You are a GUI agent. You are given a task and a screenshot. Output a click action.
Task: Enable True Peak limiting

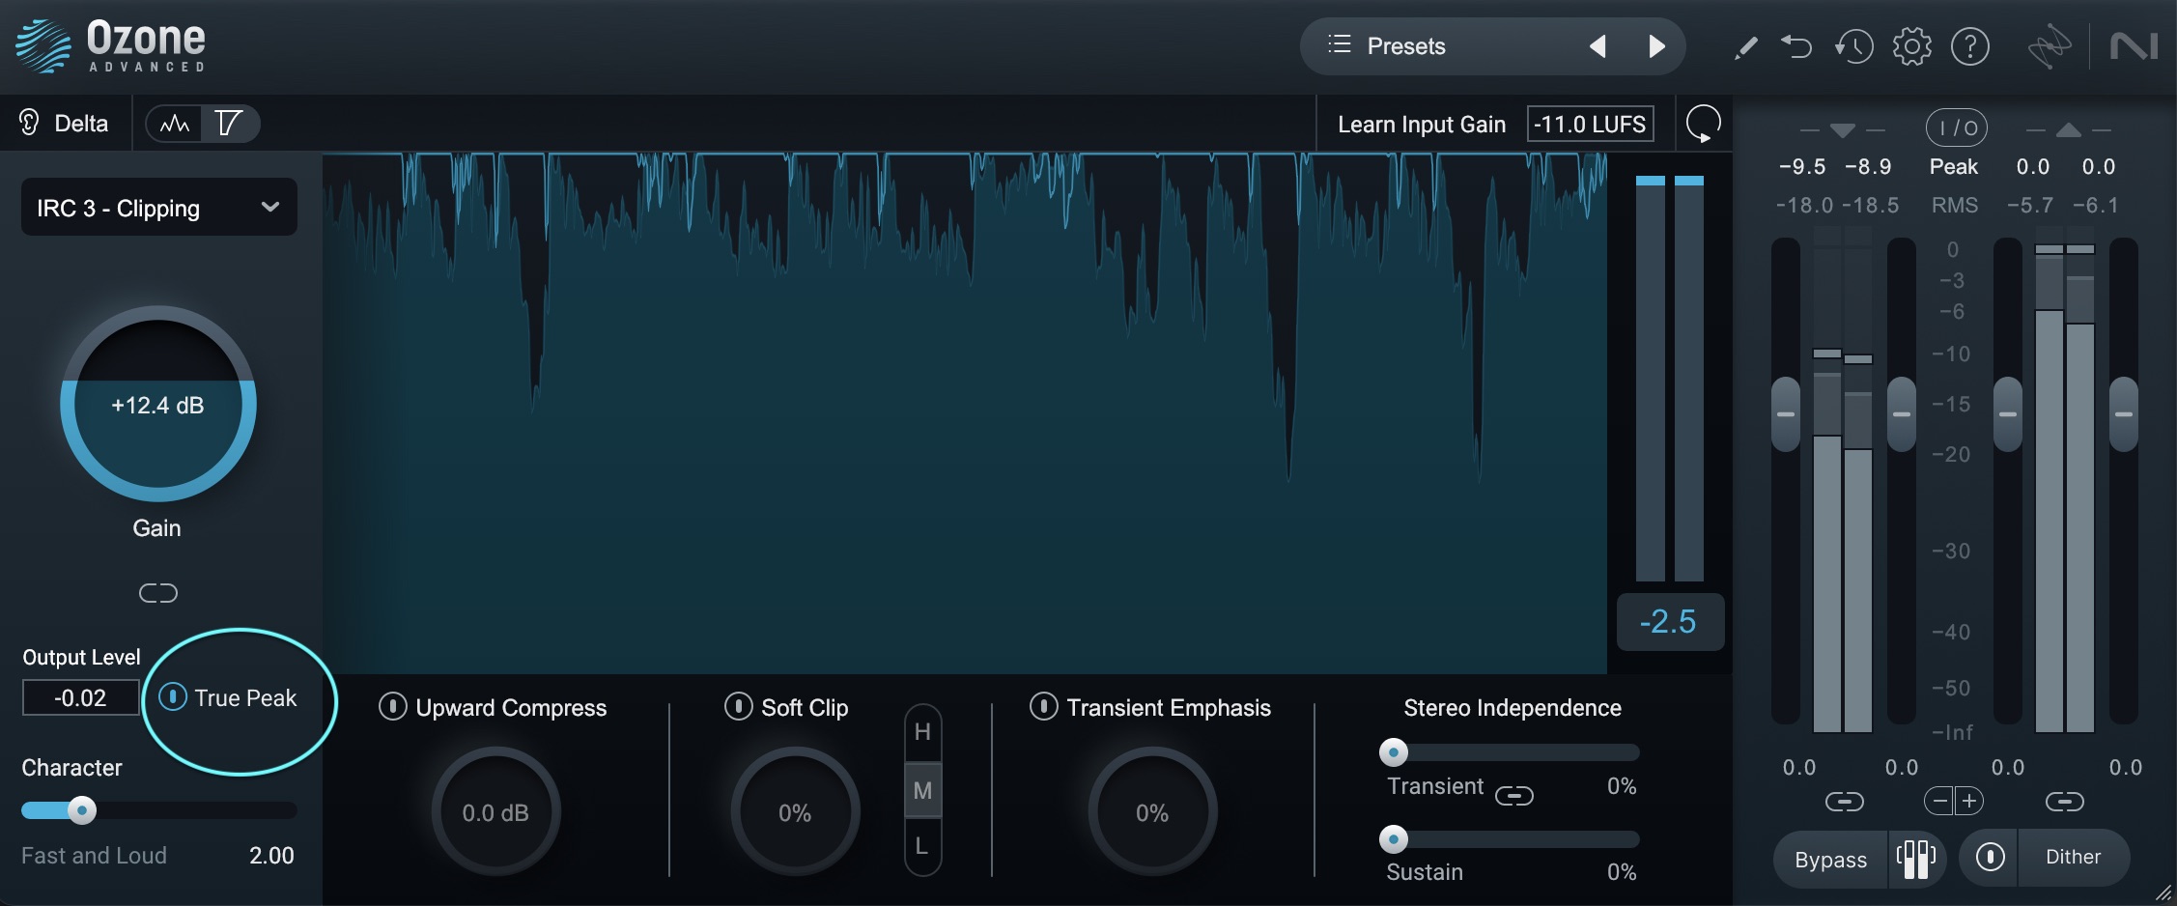[173, 697]
